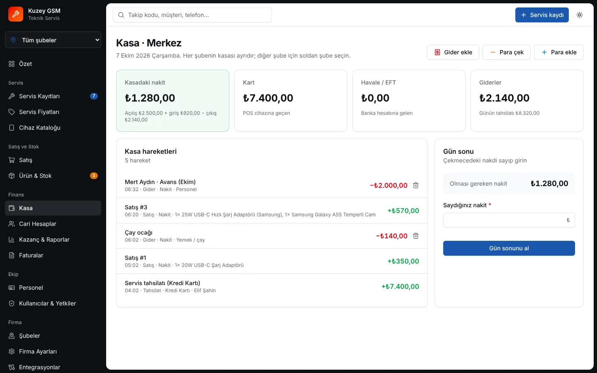
Task: Click the Para ekle button
Action: click(x=559, y=52)
